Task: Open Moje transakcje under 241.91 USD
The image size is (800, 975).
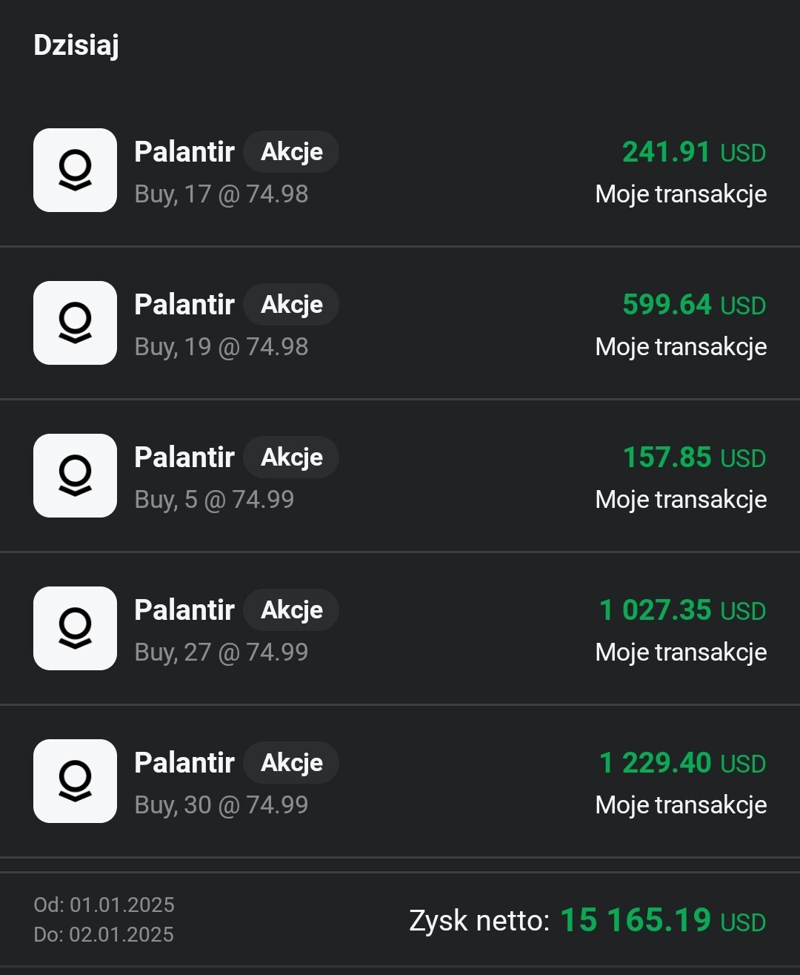Action: point(681,194)
